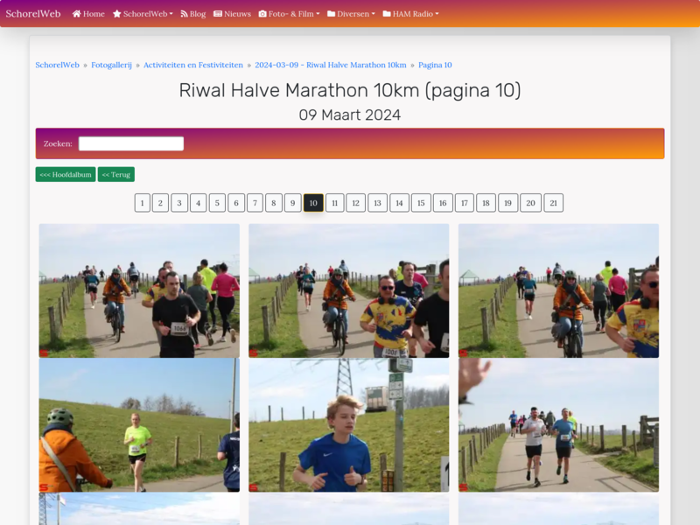Click the SchorelWeb brand logo text
This screenshot has width=700, height=525.
33,14
